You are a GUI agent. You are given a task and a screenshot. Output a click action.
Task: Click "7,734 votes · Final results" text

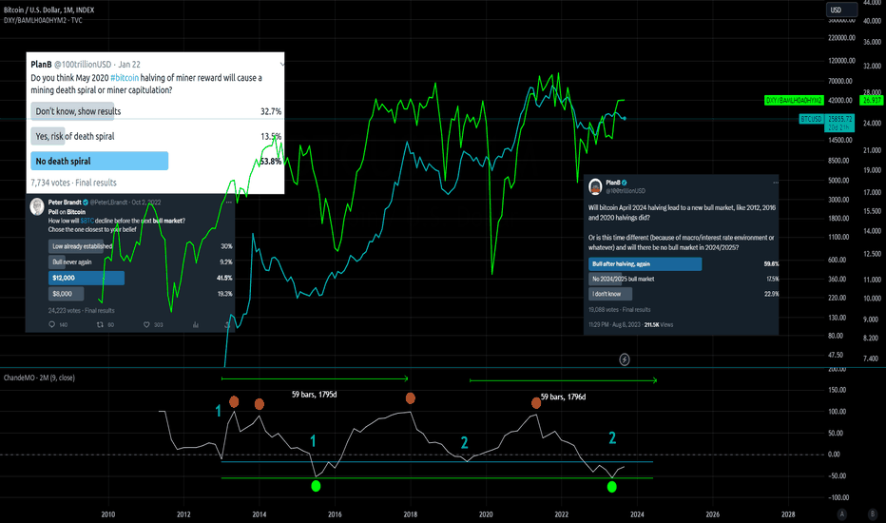point(73,183)
